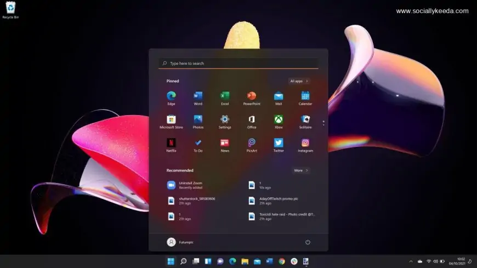Open File Explorer from the taskbar

tap(245, 261)
